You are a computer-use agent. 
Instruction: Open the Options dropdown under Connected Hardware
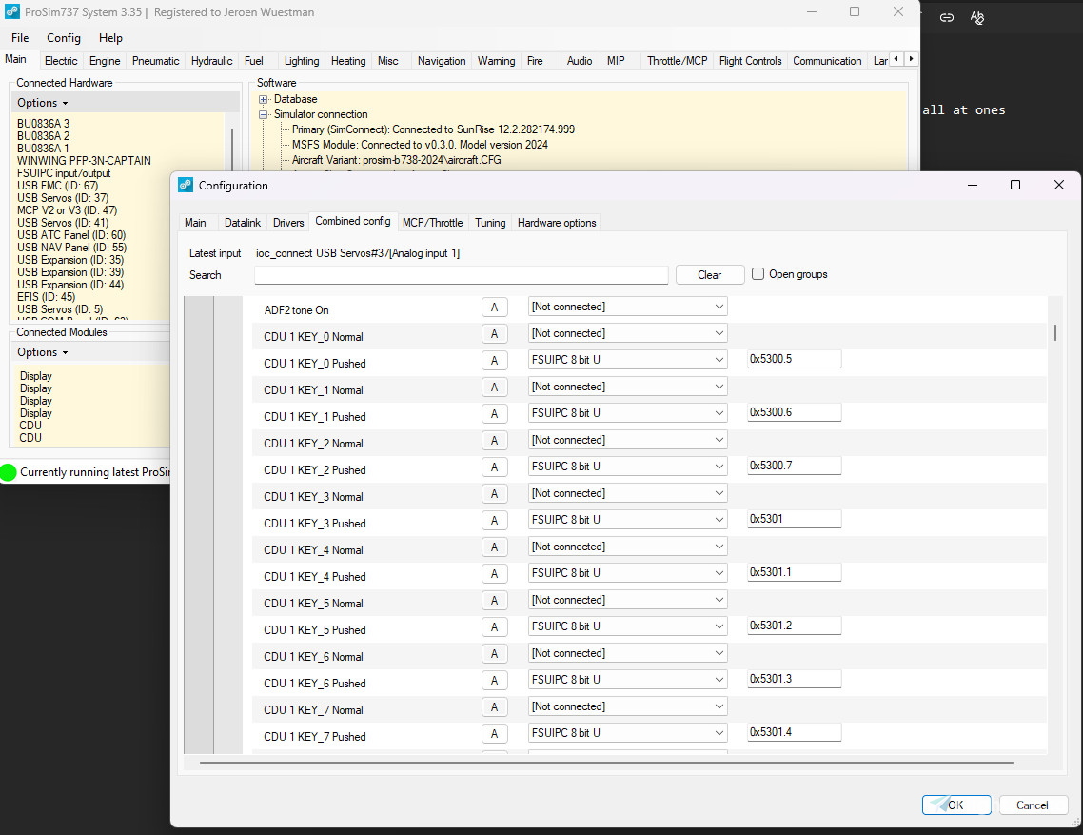tap(41, 102)
